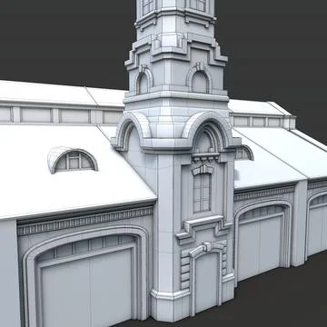Select the quoin blocks beside the small door
This screenshot has width=327, height=327.
pos(185,268)
